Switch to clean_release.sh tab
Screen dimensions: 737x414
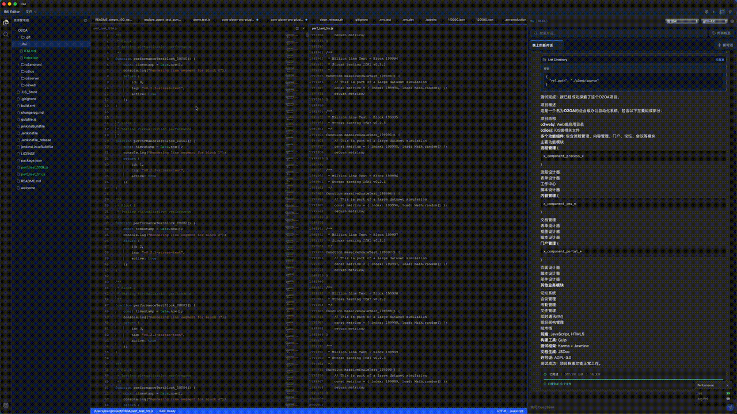point(331,20)
